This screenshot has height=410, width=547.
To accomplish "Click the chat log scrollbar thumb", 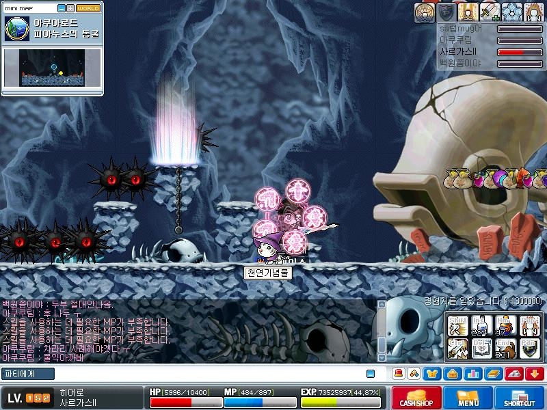I will [x=382, y=344].
